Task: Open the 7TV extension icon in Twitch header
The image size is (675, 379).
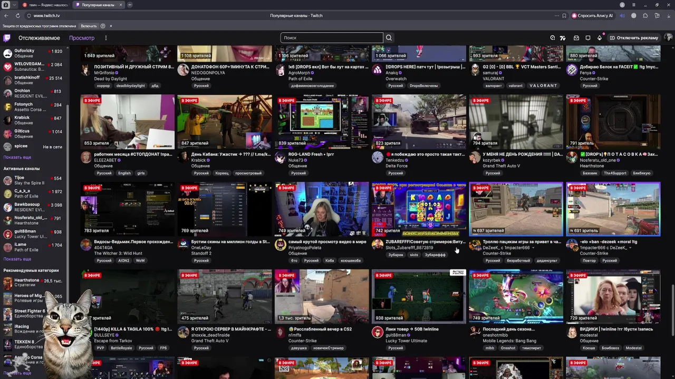Action: 563,38
